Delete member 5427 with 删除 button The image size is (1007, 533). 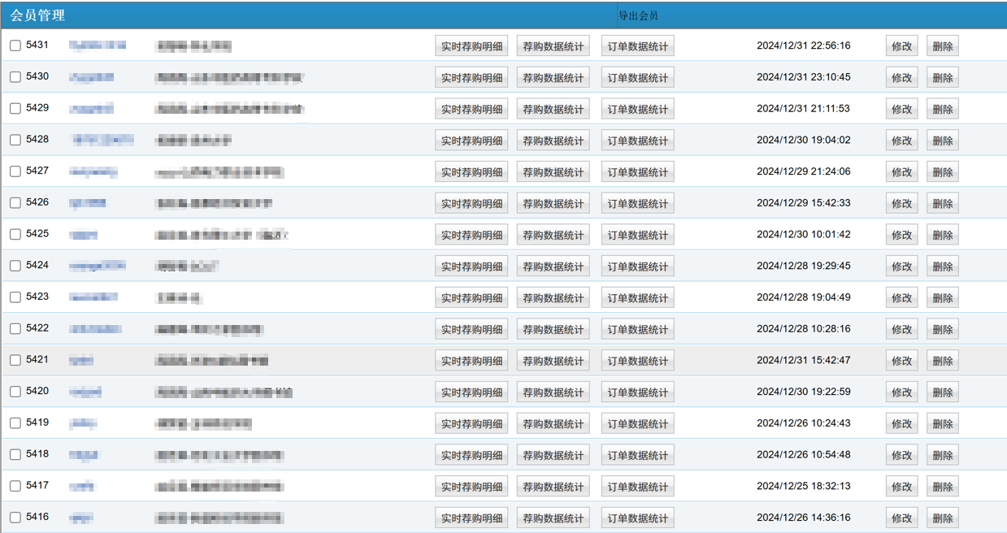[942, 172]
